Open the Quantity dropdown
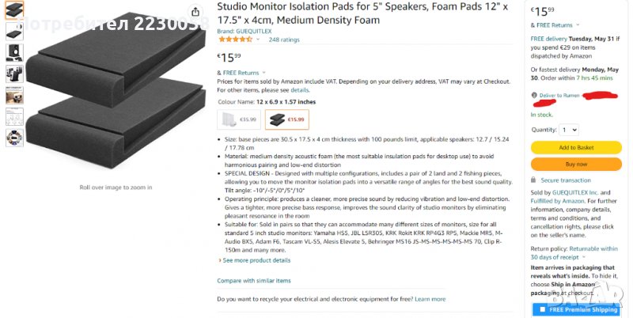This screenshot has width=633, height=318. click(568, 130)
